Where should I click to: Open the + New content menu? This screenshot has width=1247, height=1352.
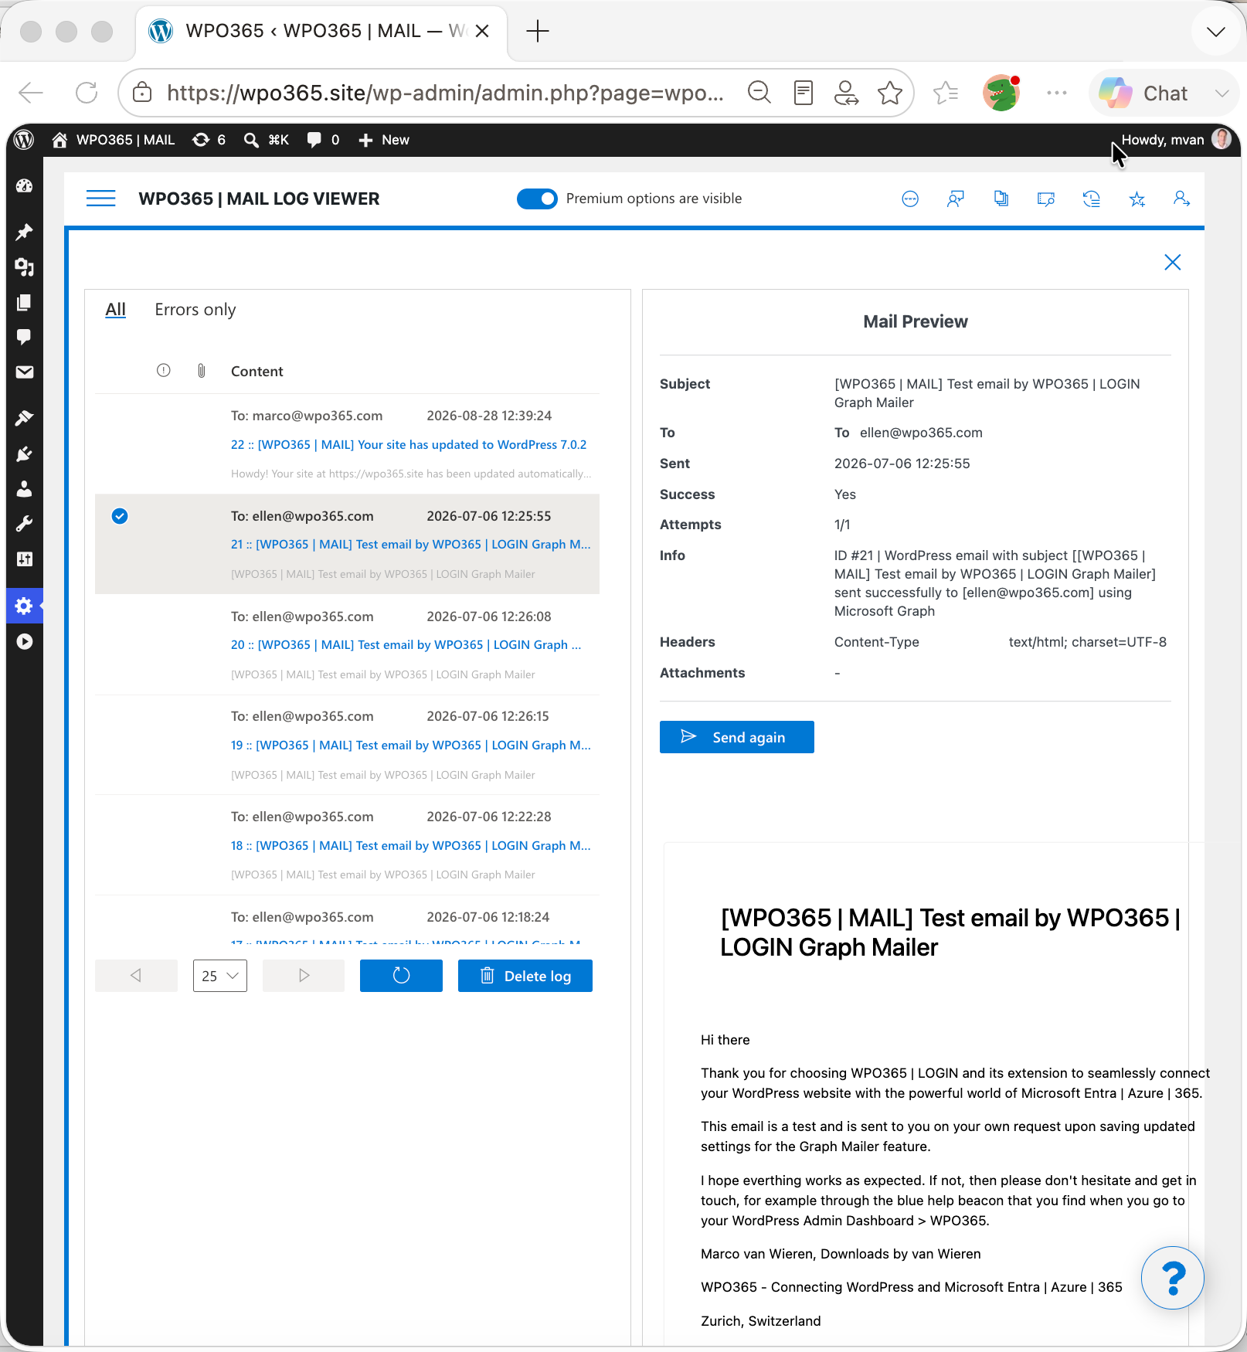point(384,140)
